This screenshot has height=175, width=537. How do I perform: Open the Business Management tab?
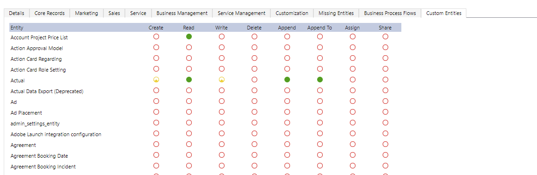tap(182, 13)
